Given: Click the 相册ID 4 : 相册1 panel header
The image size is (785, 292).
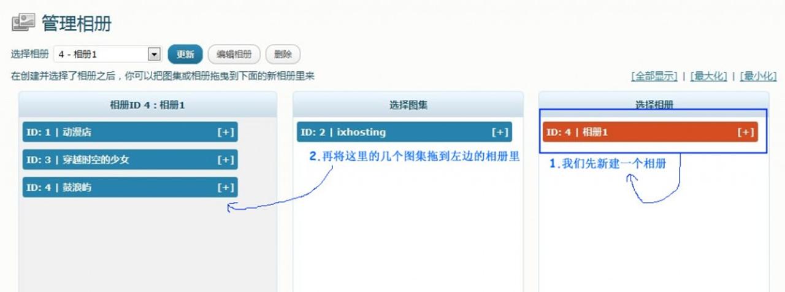Looking at the screenshot, I should pyautogui.click(x=147, y=105).
